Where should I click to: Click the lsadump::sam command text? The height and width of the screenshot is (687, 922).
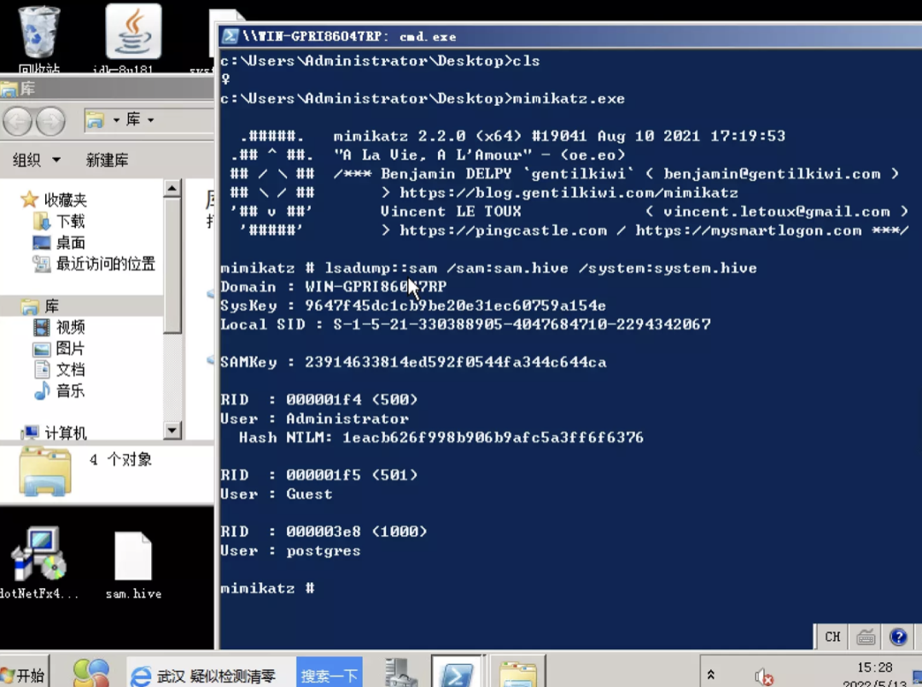(381, 268)
